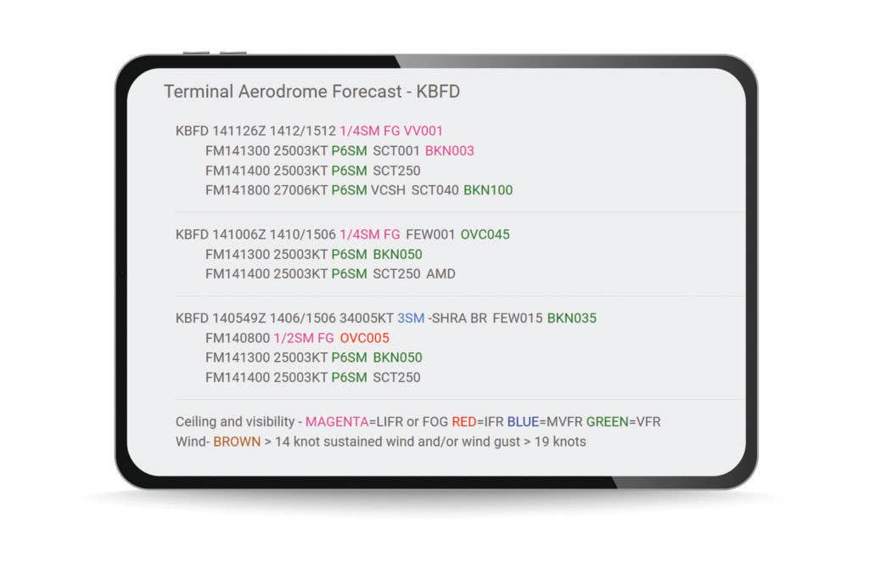The image size is (869, 580).
Task: Click the magenta 1/4SM FG VV001 text
Action: point(391,131)
